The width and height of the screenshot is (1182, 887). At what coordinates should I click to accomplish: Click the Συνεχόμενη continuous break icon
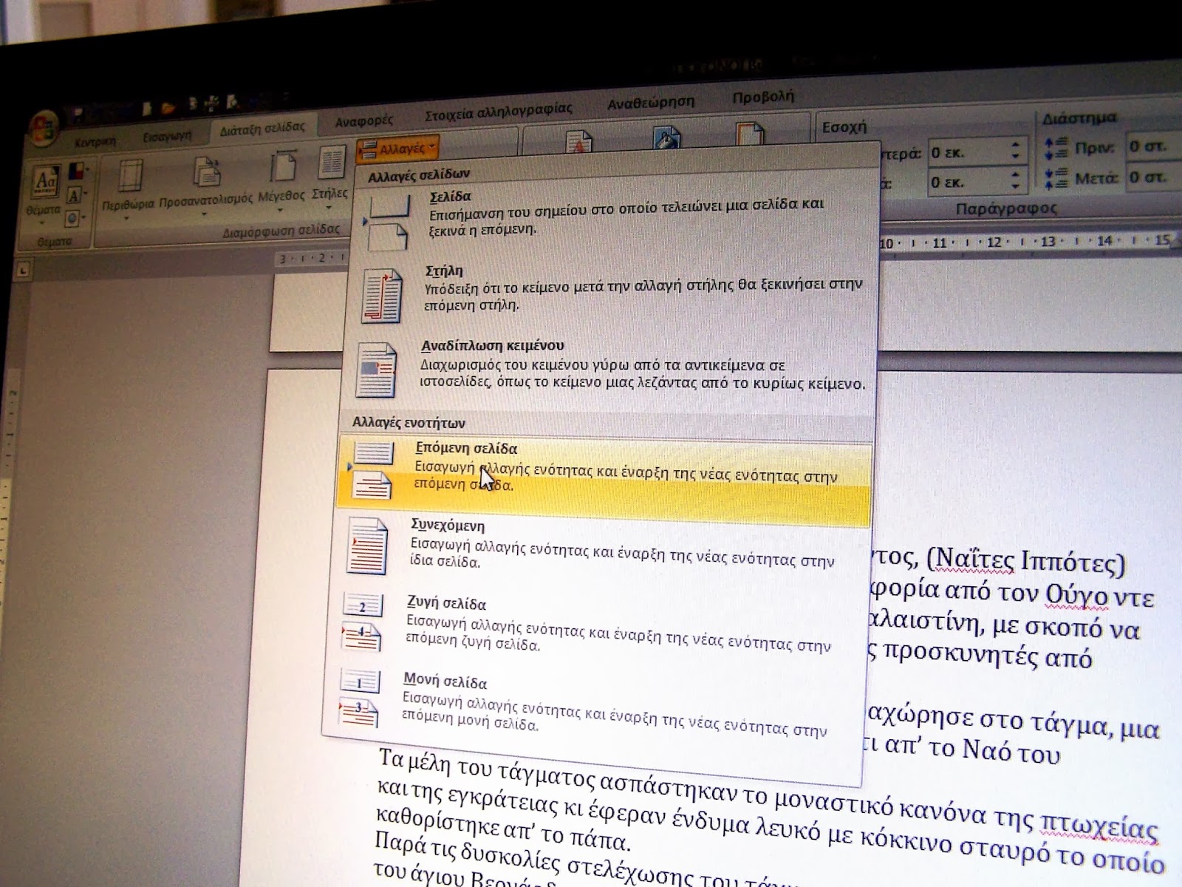pos(367,546)
